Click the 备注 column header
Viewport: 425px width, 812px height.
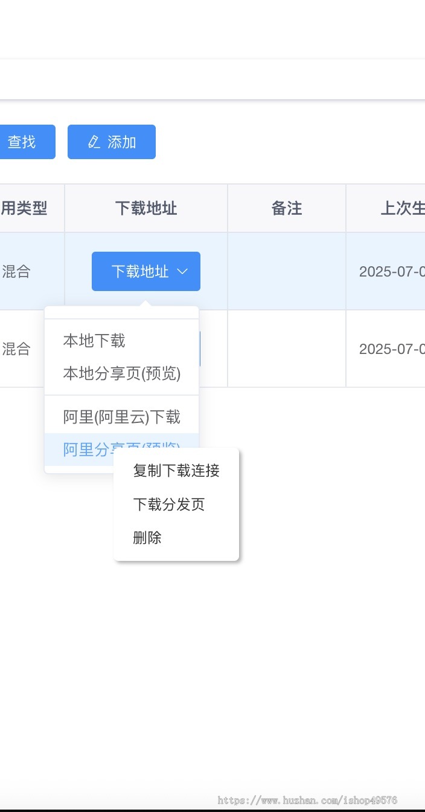click(287, 209)
